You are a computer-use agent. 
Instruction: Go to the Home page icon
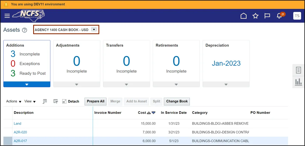click(x=243, y=16)
